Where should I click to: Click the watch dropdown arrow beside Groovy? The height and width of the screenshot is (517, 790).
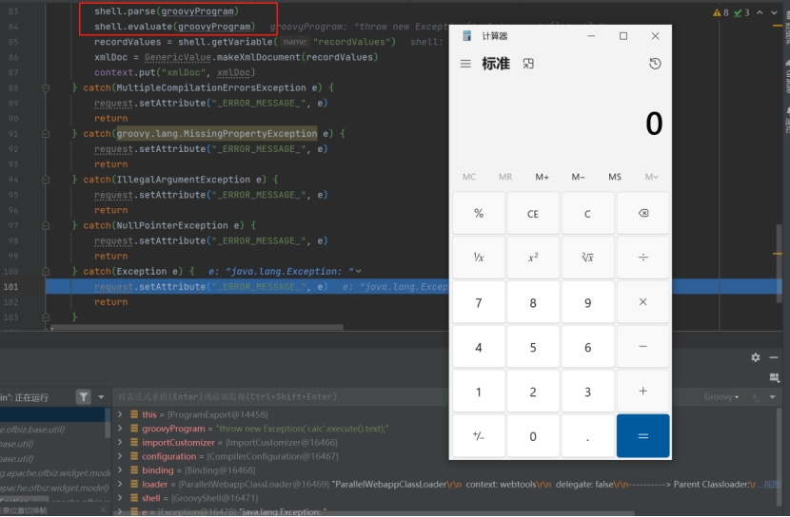coord(772,397)
